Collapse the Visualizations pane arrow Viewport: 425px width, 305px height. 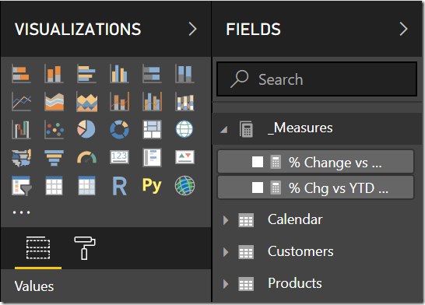pyautogui.click(x=192, y=29)
